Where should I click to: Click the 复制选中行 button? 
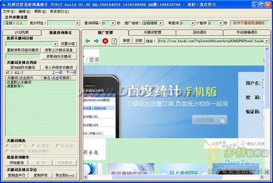16,176
